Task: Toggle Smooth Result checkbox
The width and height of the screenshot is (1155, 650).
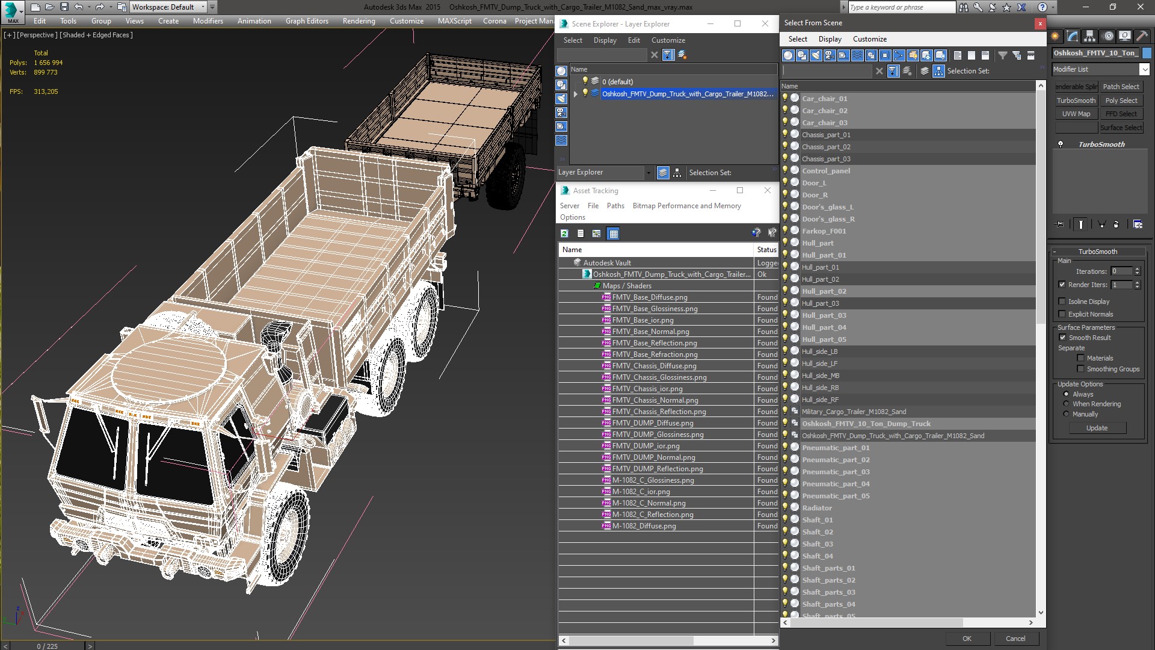Action: [1062, 338]
